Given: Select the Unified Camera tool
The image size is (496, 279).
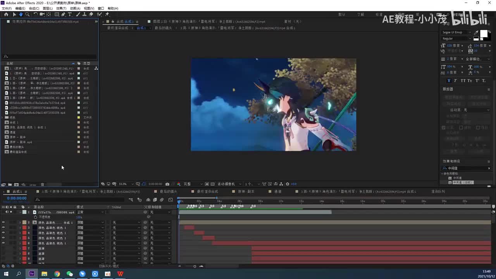Looking at the screenshot, I should [x=42, y=14].
